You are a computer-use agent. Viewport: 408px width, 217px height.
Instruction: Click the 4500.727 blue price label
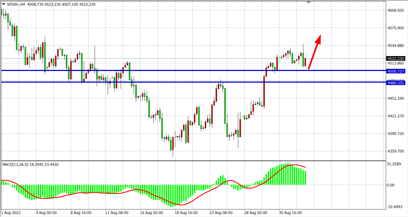[396, 71]
